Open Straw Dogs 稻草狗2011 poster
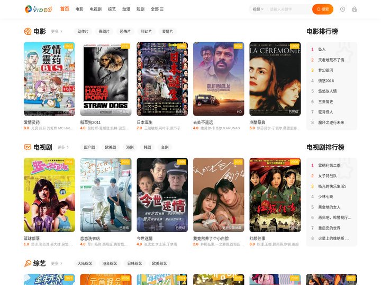The image size is (381, 285). (106, 79)
